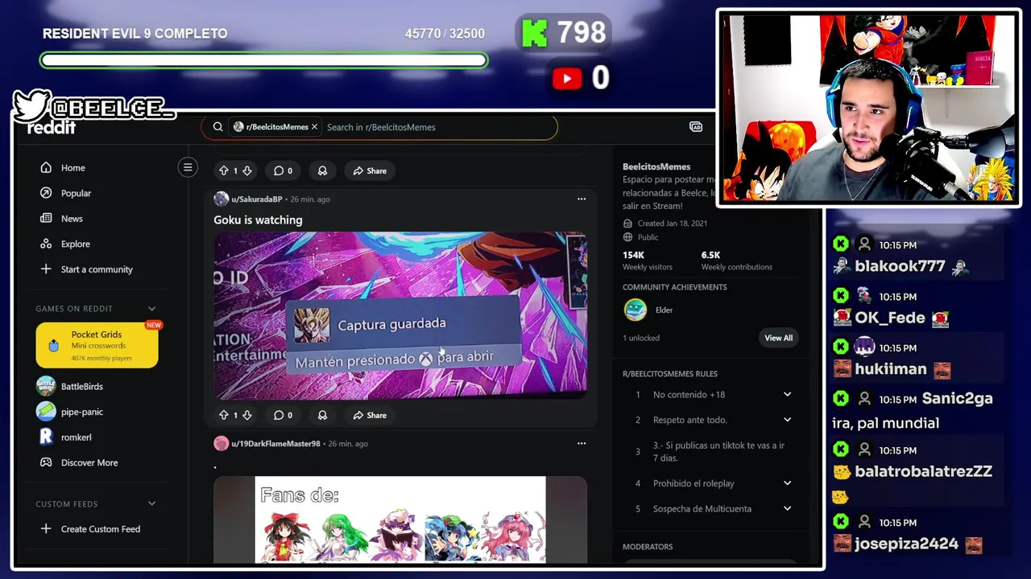The height and width of the screenshot is (579, 1031).
Task: Upvote the post above Goku is watching
Action: point(224,170)
